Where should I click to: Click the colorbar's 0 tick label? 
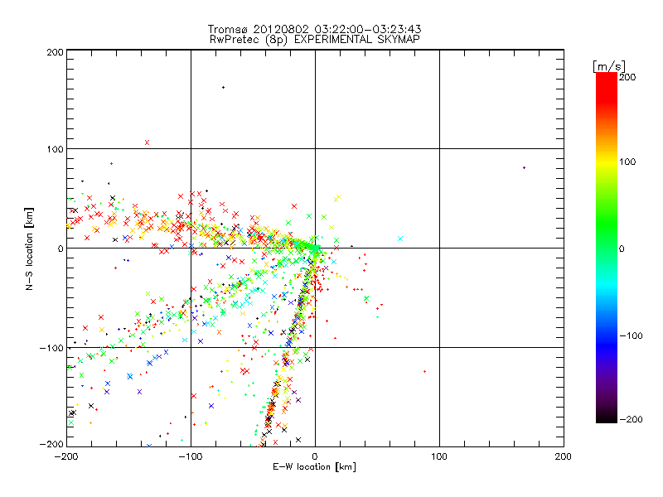(627, 248)
